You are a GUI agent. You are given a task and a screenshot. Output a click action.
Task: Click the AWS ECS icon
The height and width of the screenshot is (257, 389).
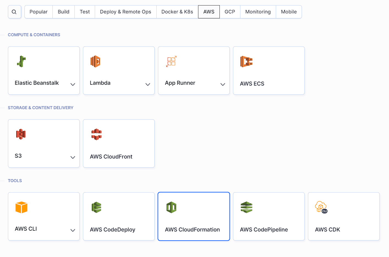coord(246,61)
